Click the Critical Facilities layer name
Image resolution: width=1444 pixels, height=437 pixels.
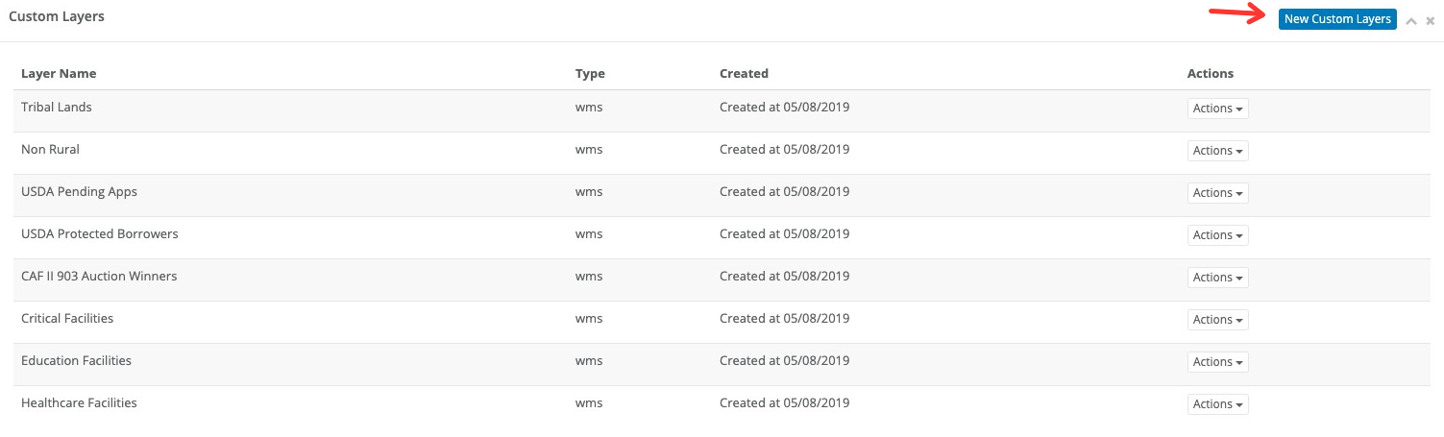point(67,319)
